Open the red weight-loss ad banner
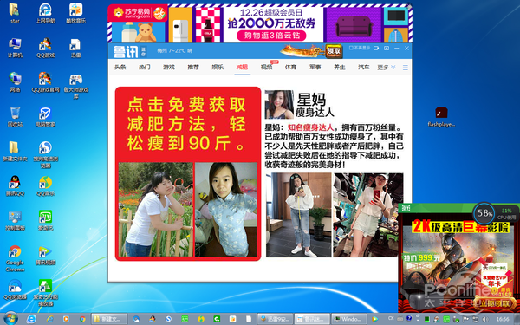520x325 pixels. click(188, 174)
